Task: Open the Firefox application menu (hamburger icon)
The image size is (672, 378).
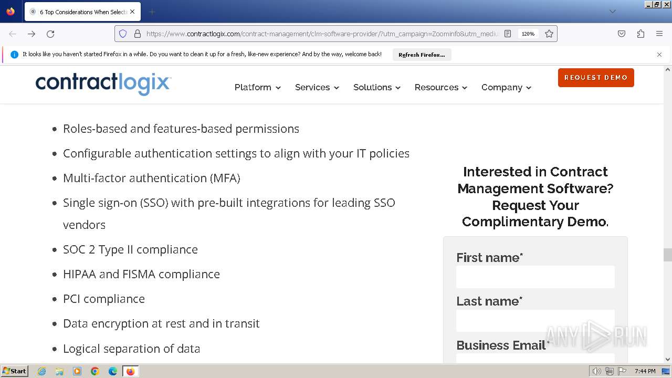Action: 659,34
